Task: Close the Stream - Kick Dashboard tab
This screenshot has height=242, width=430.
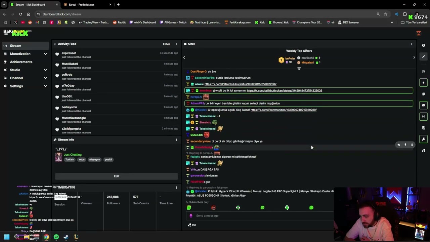Action: (57, 5)
